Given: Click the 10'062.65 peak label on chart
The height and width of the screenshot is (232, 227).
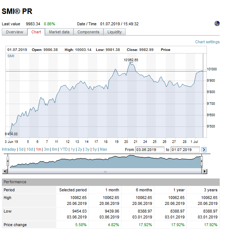Looking at the screenshot, I should tap(131, 60).
